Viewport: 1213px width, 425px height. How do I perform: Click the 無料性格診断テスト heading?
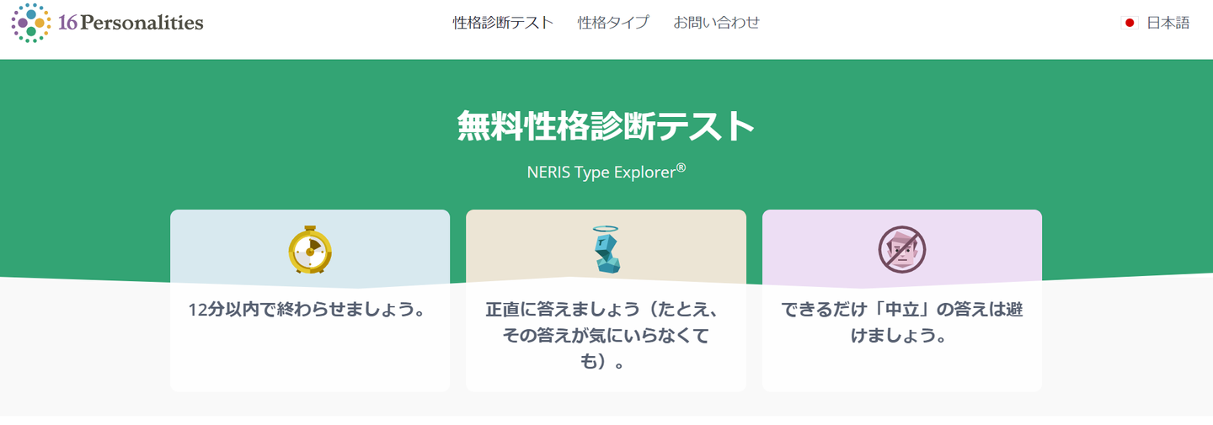606,126
